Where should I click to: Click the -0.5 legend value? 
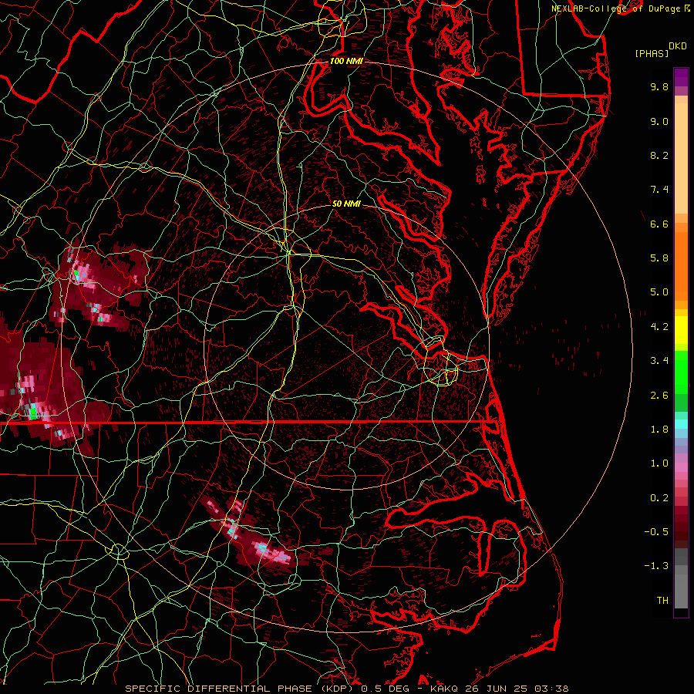(x=656, y=532)
